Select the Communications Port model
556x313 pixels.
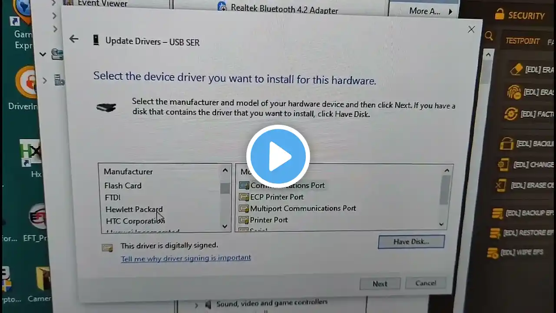pyautogui.click(x=282, y=185)
